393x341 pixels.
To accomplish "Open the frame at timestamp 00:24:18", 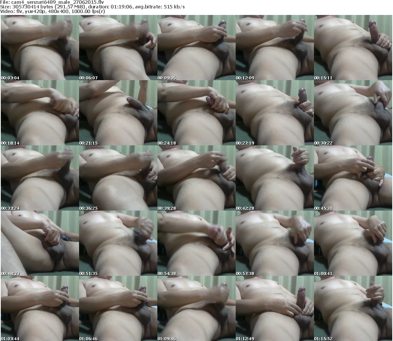I will [x=196, y=113].
